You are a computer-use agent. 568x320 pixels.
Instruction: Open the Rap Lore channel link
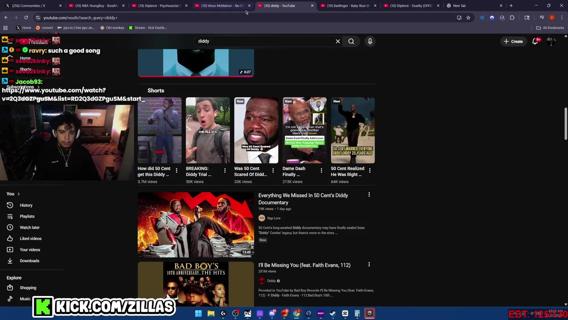[x=274, y=218]
